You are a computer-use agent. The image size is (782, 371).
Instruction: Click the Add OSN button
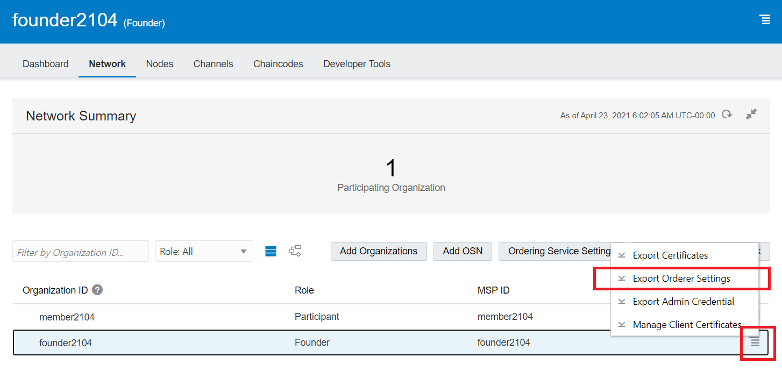[x=463, y=251]
